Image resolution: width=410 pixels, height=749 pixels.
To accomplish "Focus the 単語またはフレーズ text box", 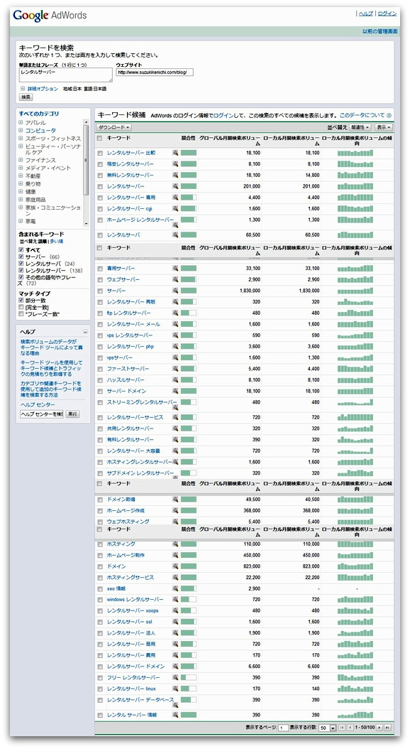I will coord(66,75).
